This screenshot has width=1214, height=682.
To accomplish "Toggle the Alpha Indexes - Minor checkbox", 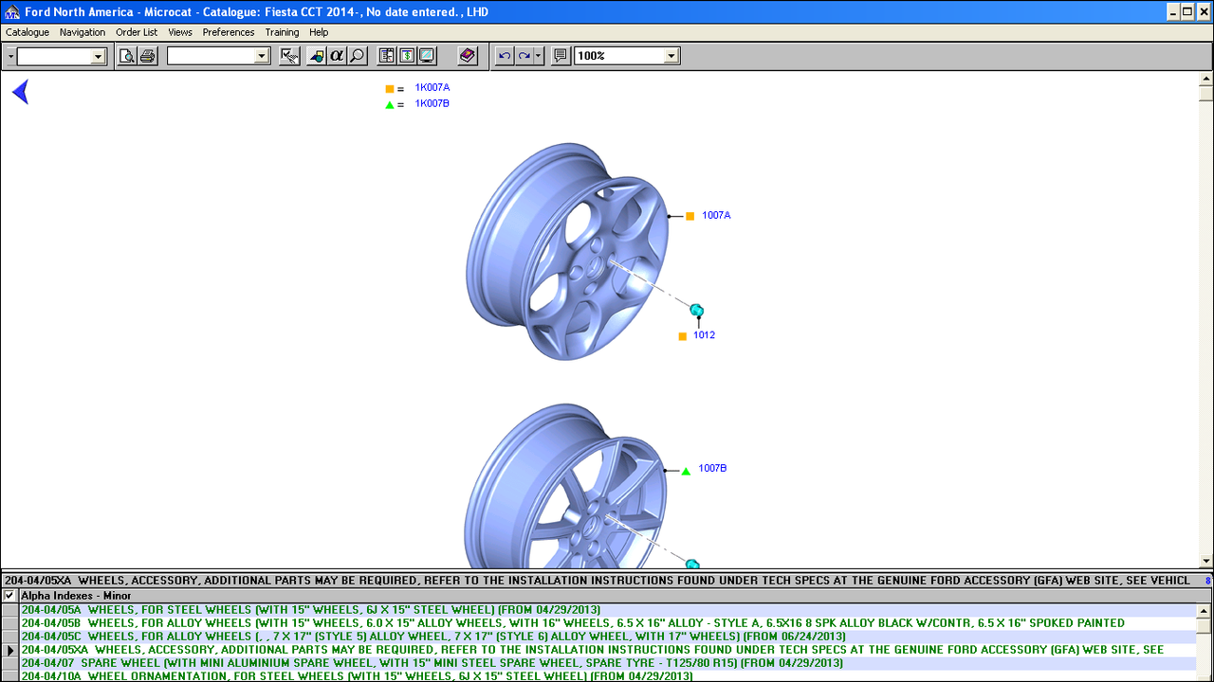I will [x=9, y=596].
